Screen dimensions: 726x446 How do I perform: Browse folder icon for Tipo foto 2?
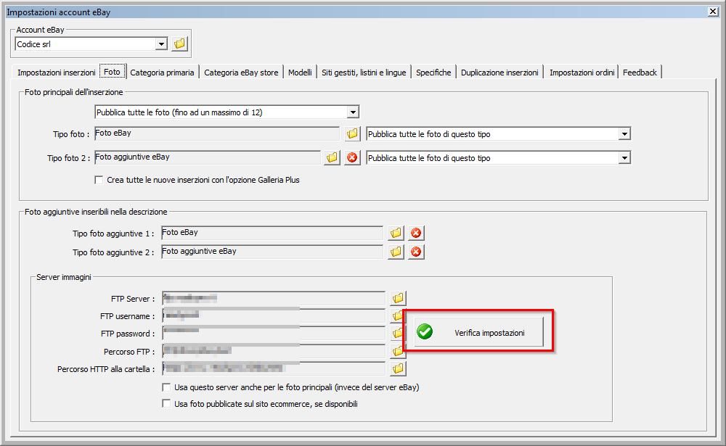point(332,158)
